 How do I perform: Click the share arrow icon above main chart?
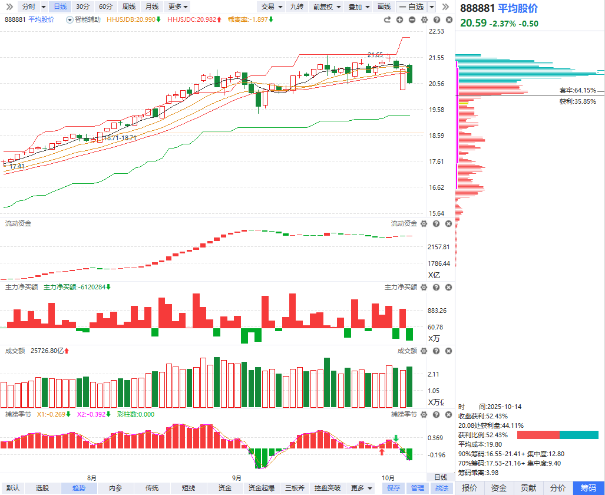[387, 19]
